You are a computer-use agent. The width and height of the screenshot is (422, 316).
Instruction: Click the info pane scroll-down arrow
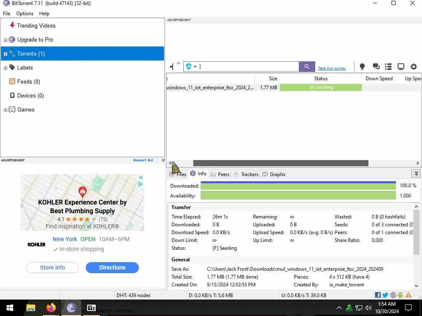tap(416, 286)
